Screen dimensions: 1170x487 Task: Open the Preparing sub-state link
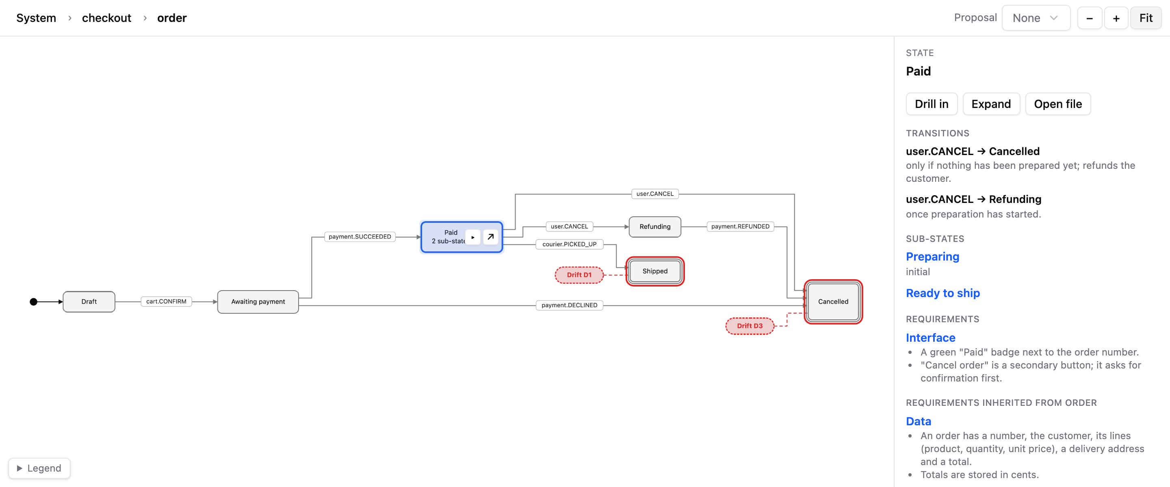pyautogui.click(x=932, y=256)
